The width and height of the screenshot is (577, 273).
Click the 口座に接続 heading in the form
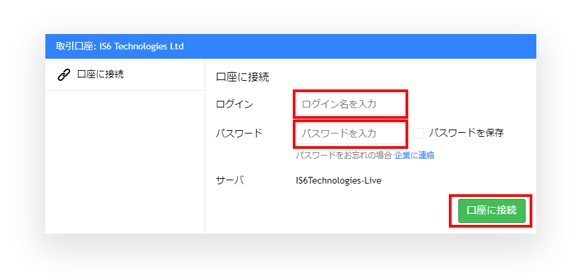243,77
